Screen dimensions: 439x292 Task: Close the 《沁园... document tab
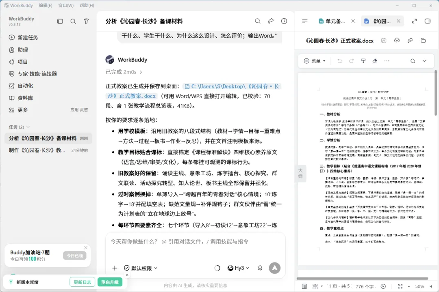[398, 21]
